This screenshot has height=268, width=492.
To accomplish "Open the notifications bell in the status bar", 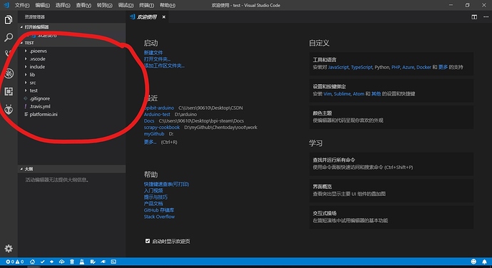I will coord(484,262).
